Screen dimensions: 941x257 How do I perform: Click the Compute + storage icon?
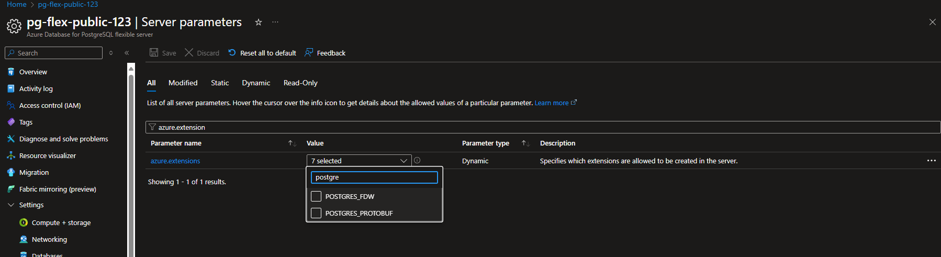pyautogui.click(x=24, y=222)
